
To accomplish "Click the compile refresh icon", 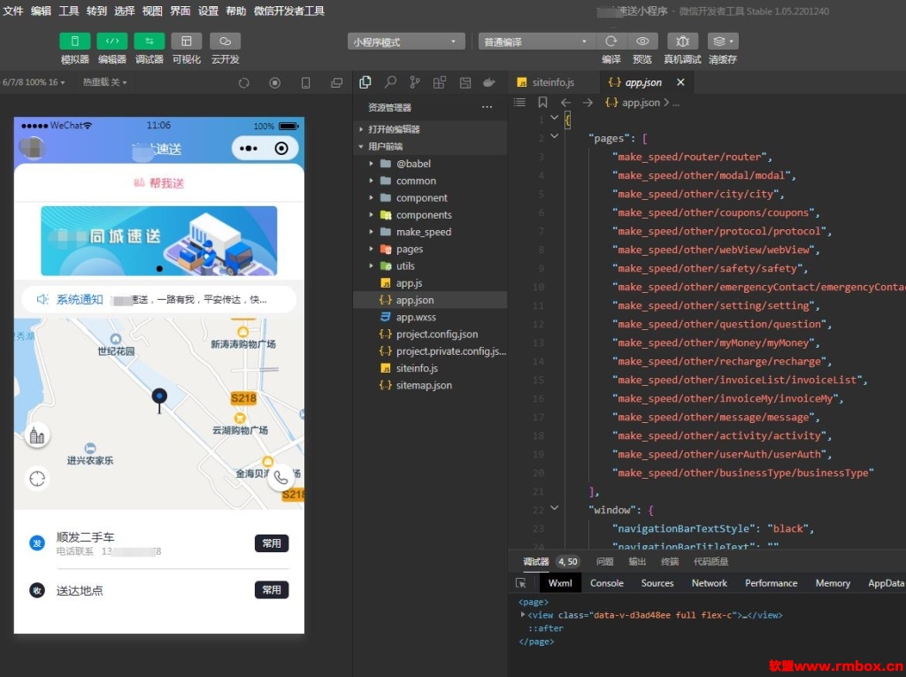I will (610, 42).
